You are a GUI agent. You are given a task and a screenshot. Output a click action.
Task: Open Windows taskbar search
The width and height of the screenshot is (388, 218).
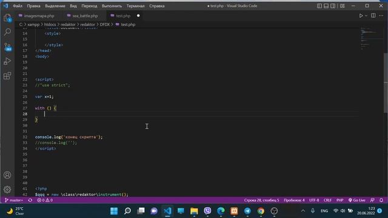click(x=127, y=211)
